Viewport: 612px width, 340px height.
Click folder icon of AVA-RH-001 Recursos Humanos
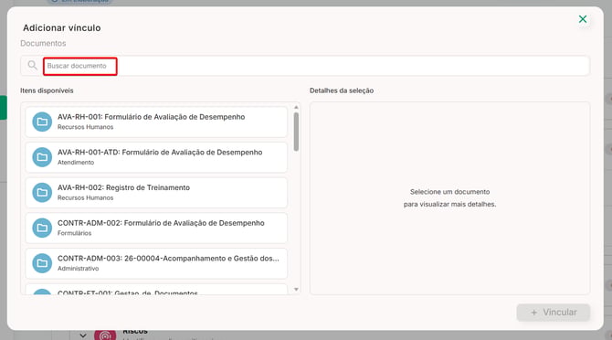point(42,122)
